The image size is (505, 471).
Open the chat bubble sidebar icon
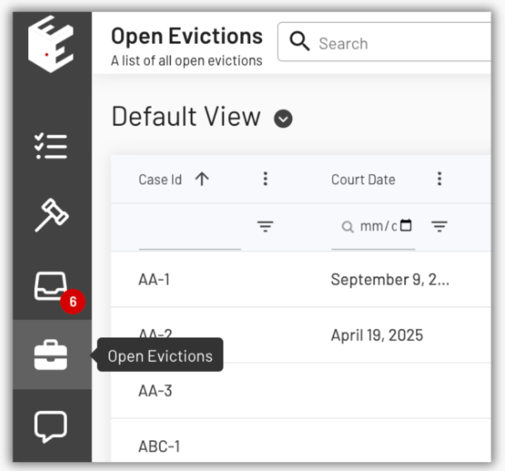(x=51, y=426)
